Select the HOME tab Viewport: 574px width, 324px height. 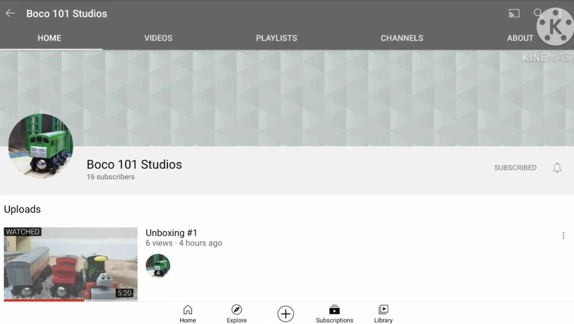49,38
